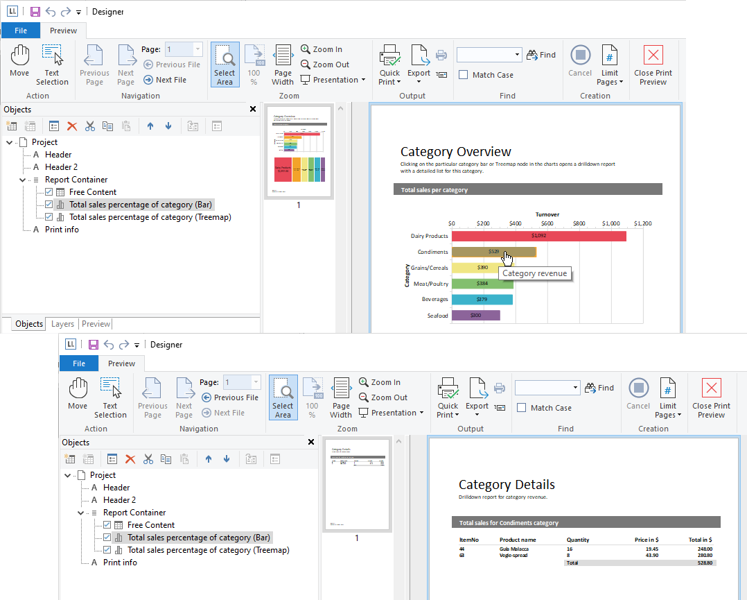747x600 pixels.
Task: Uncheck Treemap item checkbox in top tree
Action: coord(49,217)
